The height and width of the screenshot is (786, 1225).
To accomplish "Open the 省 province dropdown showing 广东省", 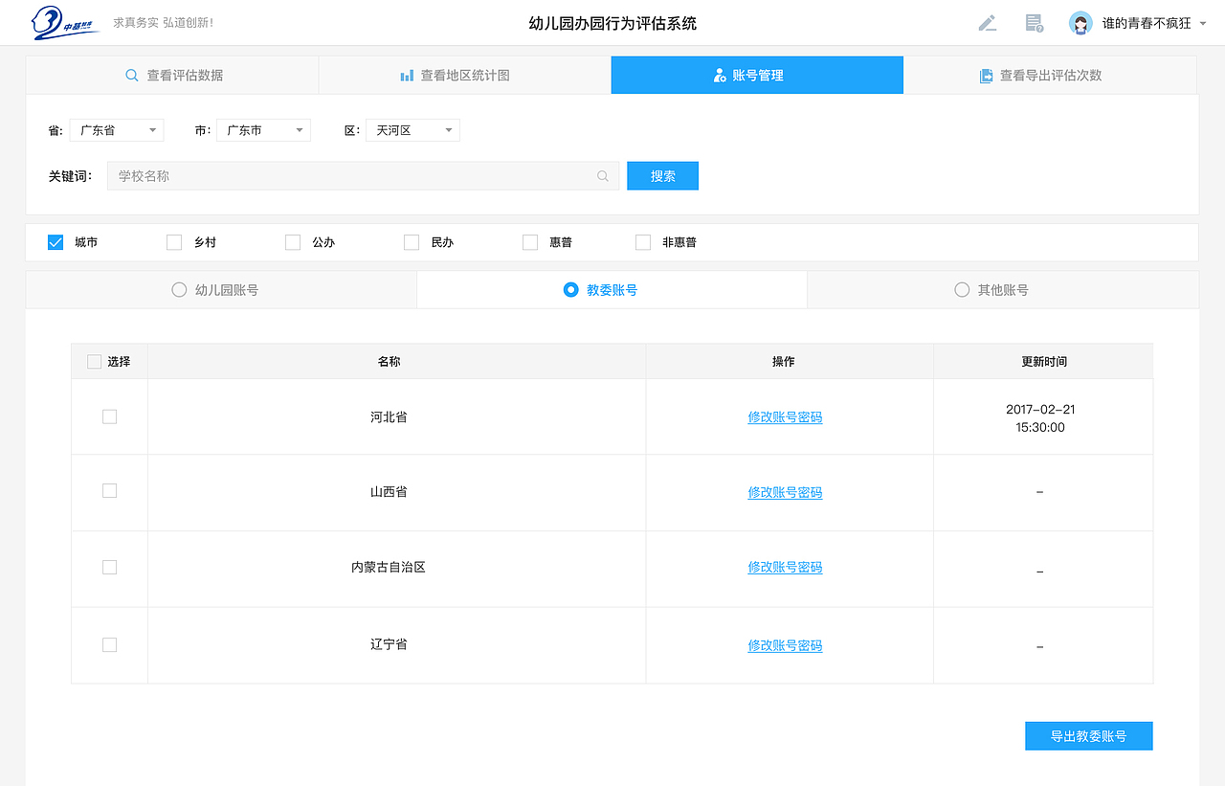I will coord(117,129).
